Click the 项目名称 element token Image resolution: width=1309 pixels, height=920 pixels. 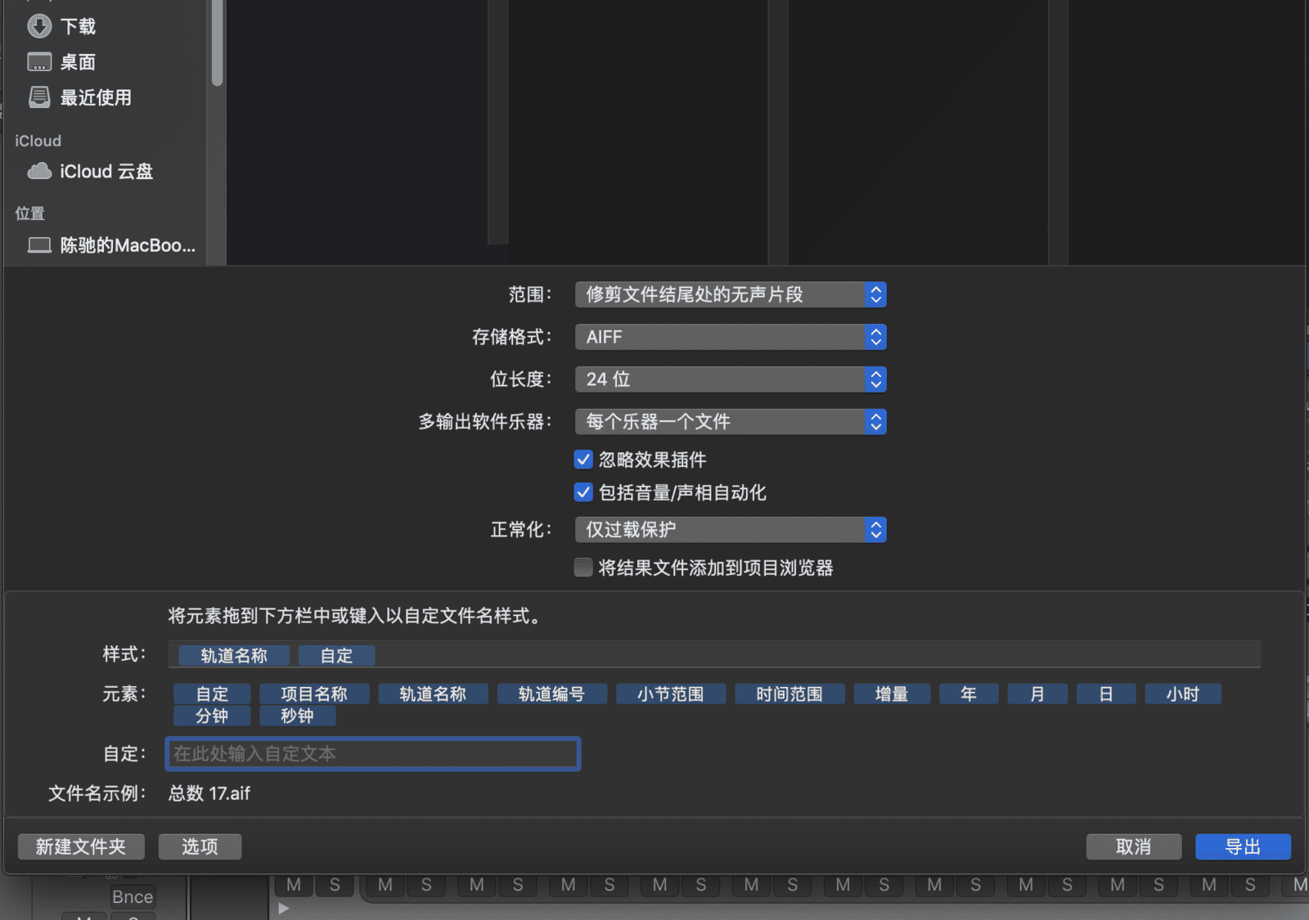pos(314,694)
